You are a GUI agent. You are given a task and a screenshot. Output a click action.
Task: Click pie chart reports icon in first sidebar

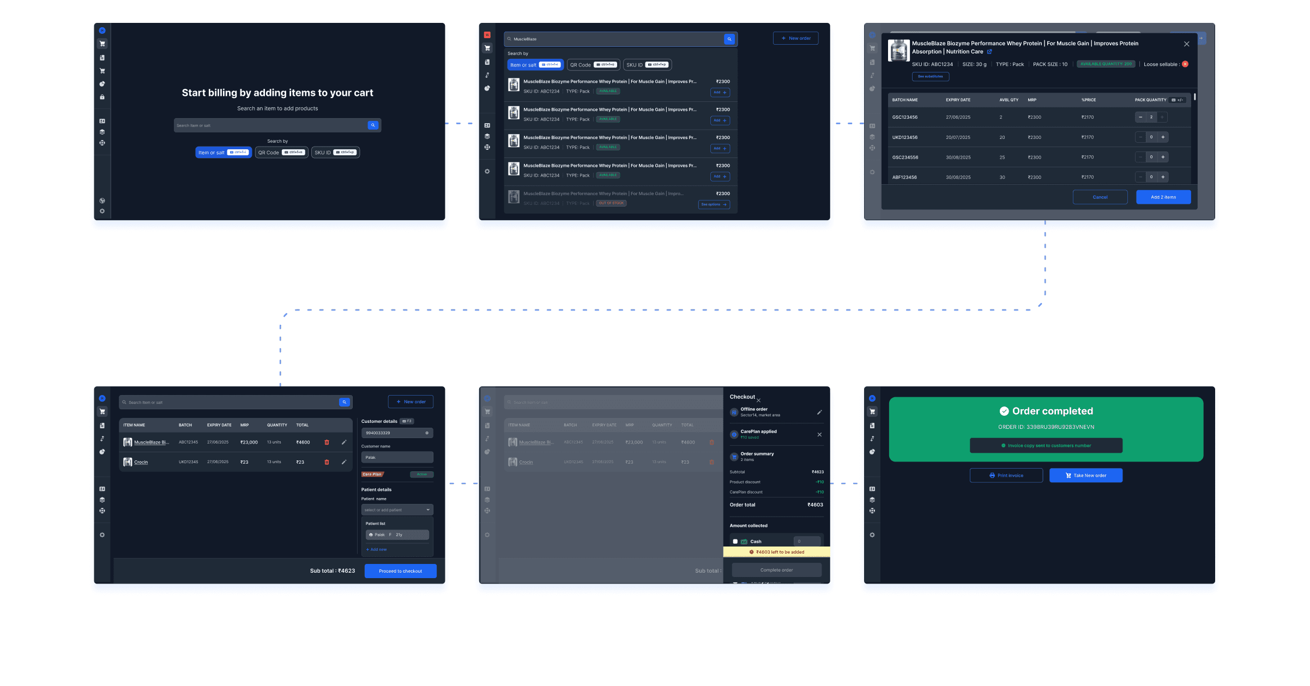102,84
